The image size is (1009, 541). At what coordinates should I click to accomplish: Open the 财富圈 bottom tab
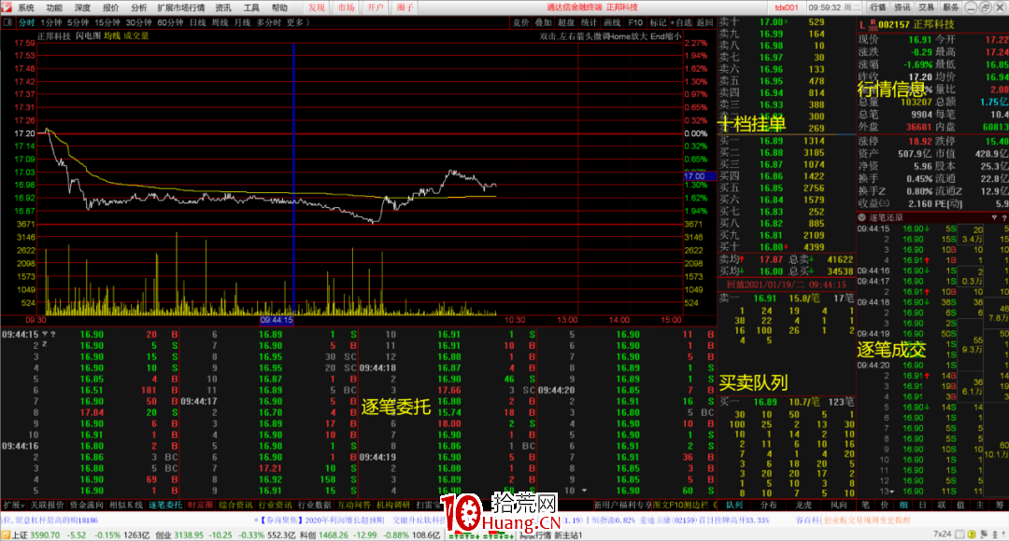(x=200, y=505)
